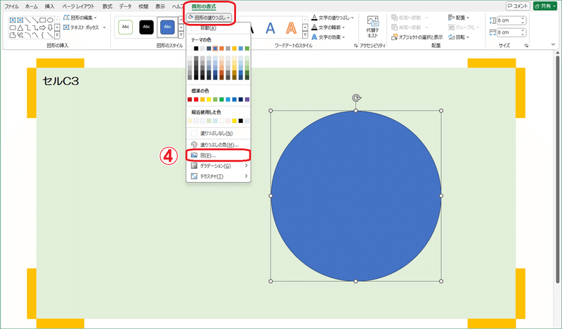Viewport: 562px width, 329px height.
Task: Switch to the ファイル tab
Action: 11,6
